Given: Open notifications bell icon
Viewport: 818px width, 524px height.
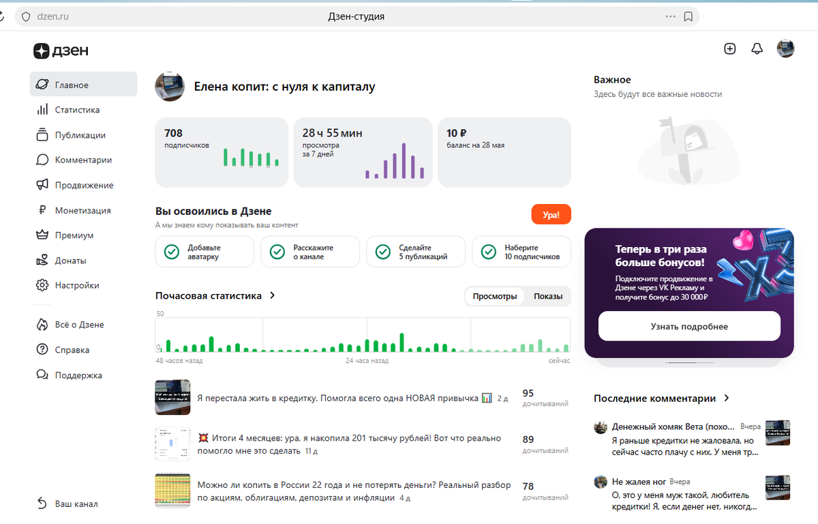Looking at the screenshot, I should (757, 48).
